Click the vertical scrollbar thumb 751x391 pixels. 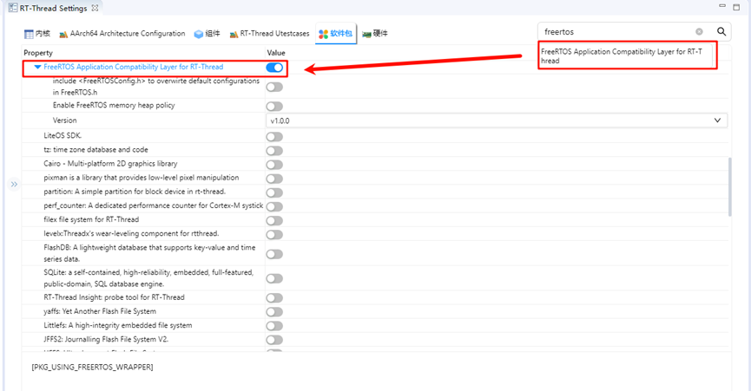coord(730,187)
